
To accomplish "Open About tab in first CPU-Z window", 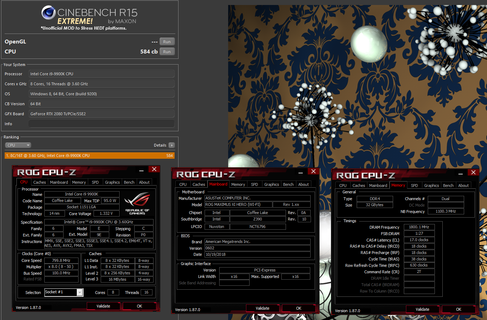I will point(144,182).
